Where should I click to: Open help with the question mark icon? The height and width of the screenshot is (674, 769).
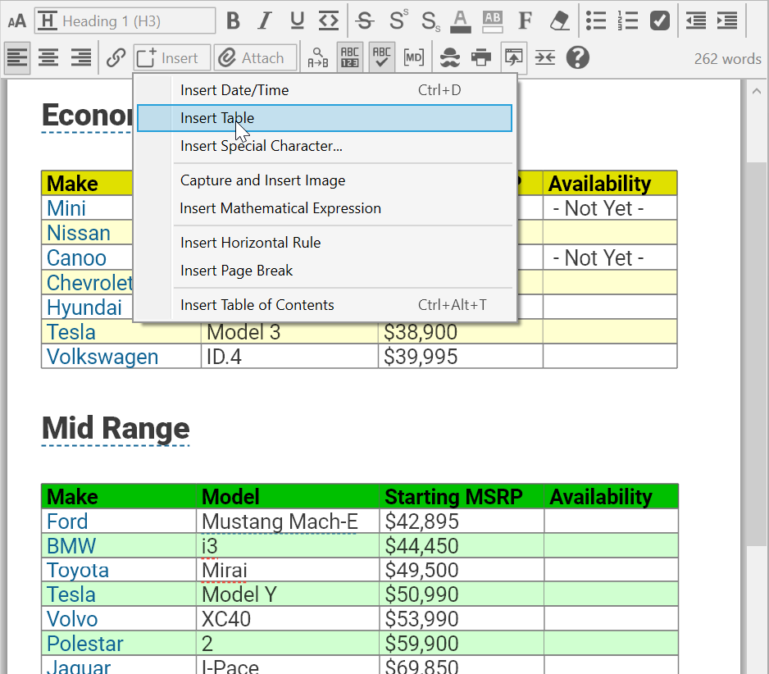pyautogui.click(x=578, y=57)
